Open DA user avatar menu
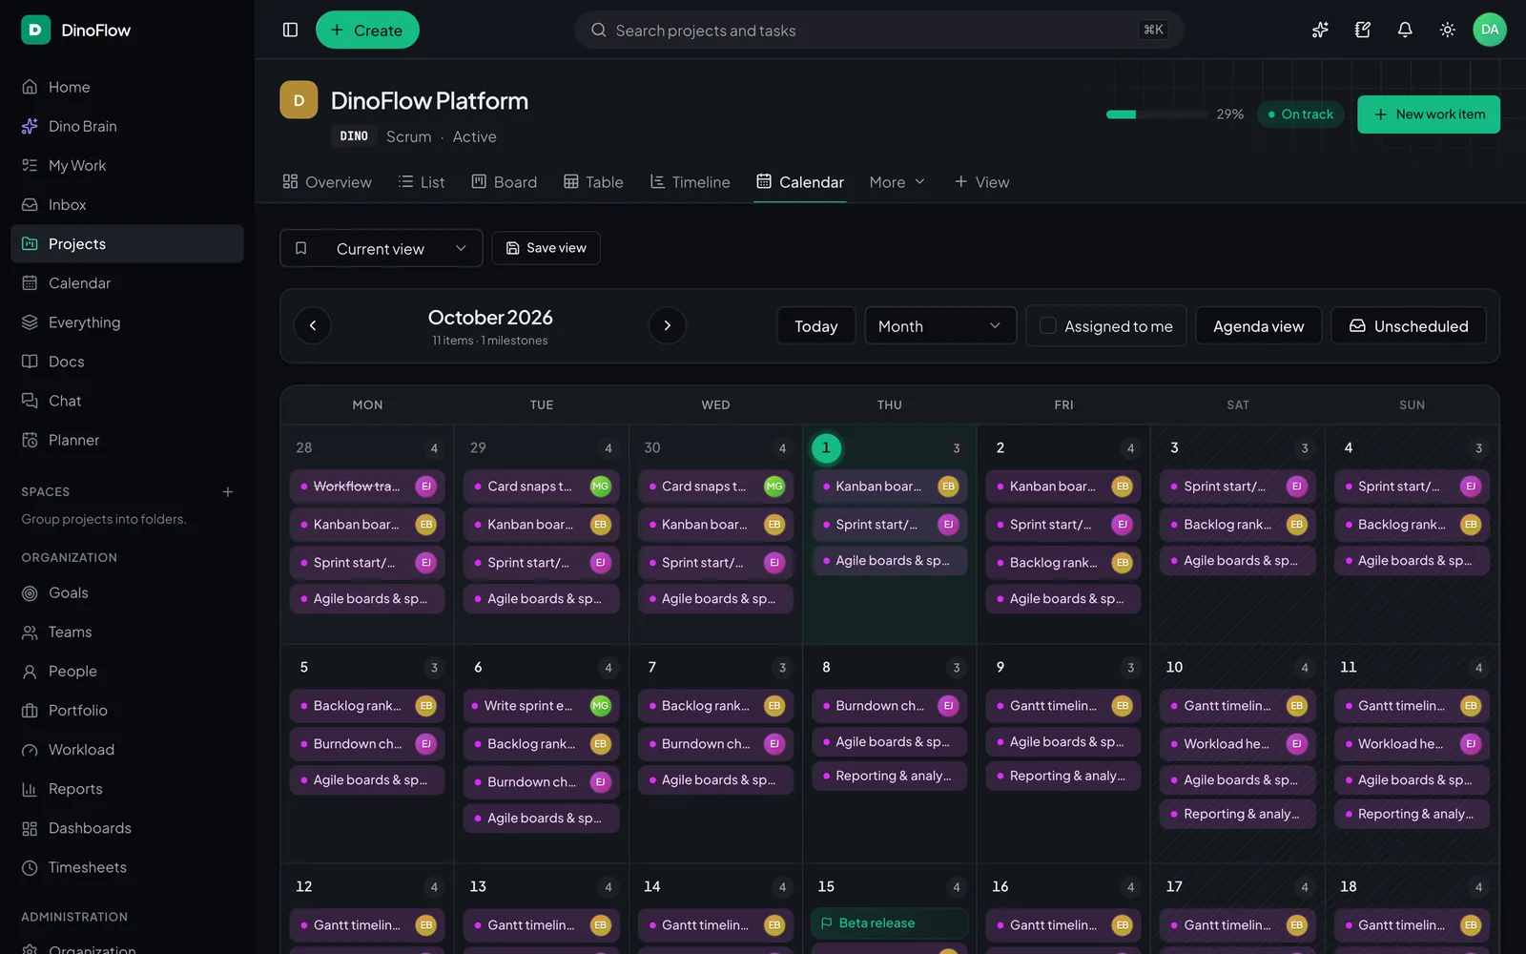This screenshot has width=1526, height=954. tap(1489, 30)
